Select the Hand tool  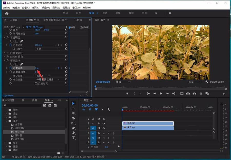73,133
